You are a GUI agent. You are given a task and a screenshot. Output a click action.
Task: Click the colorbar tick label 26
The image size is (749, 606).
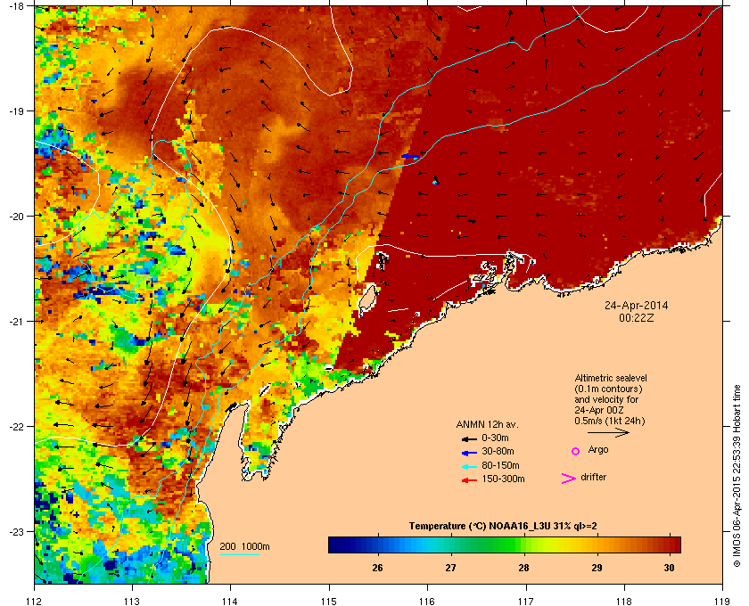(377, 568)
